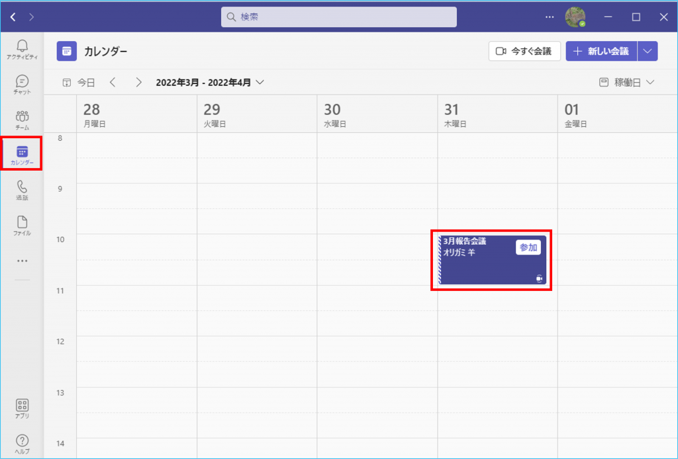Jump to 今日 in calendar

tap(79, 83)
